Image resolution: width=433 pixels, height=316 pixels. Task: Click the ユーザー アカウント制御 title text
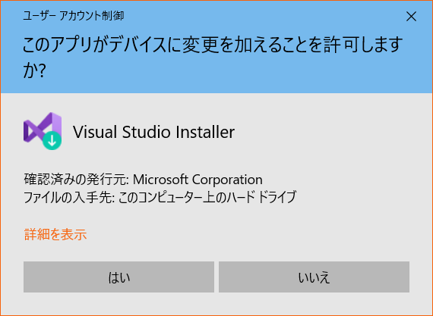tap(73, 16)
